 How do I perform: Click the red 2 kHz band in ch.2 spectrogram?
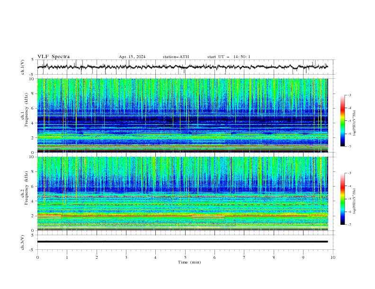click(182, 216)
